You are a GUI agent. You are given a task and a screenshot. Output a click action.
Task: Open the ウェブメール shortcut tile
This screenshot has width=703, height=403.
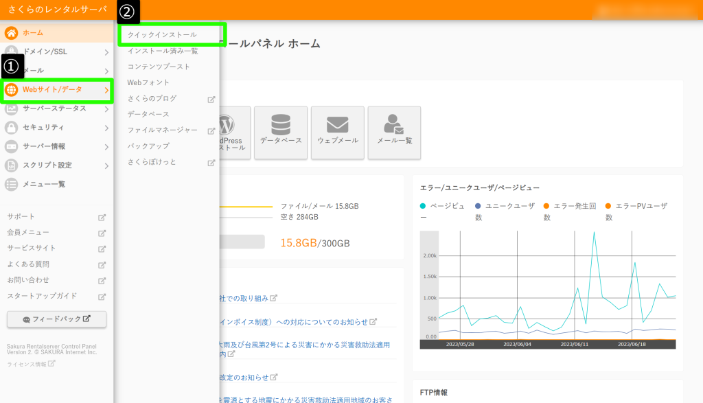[x=338, y=133]
